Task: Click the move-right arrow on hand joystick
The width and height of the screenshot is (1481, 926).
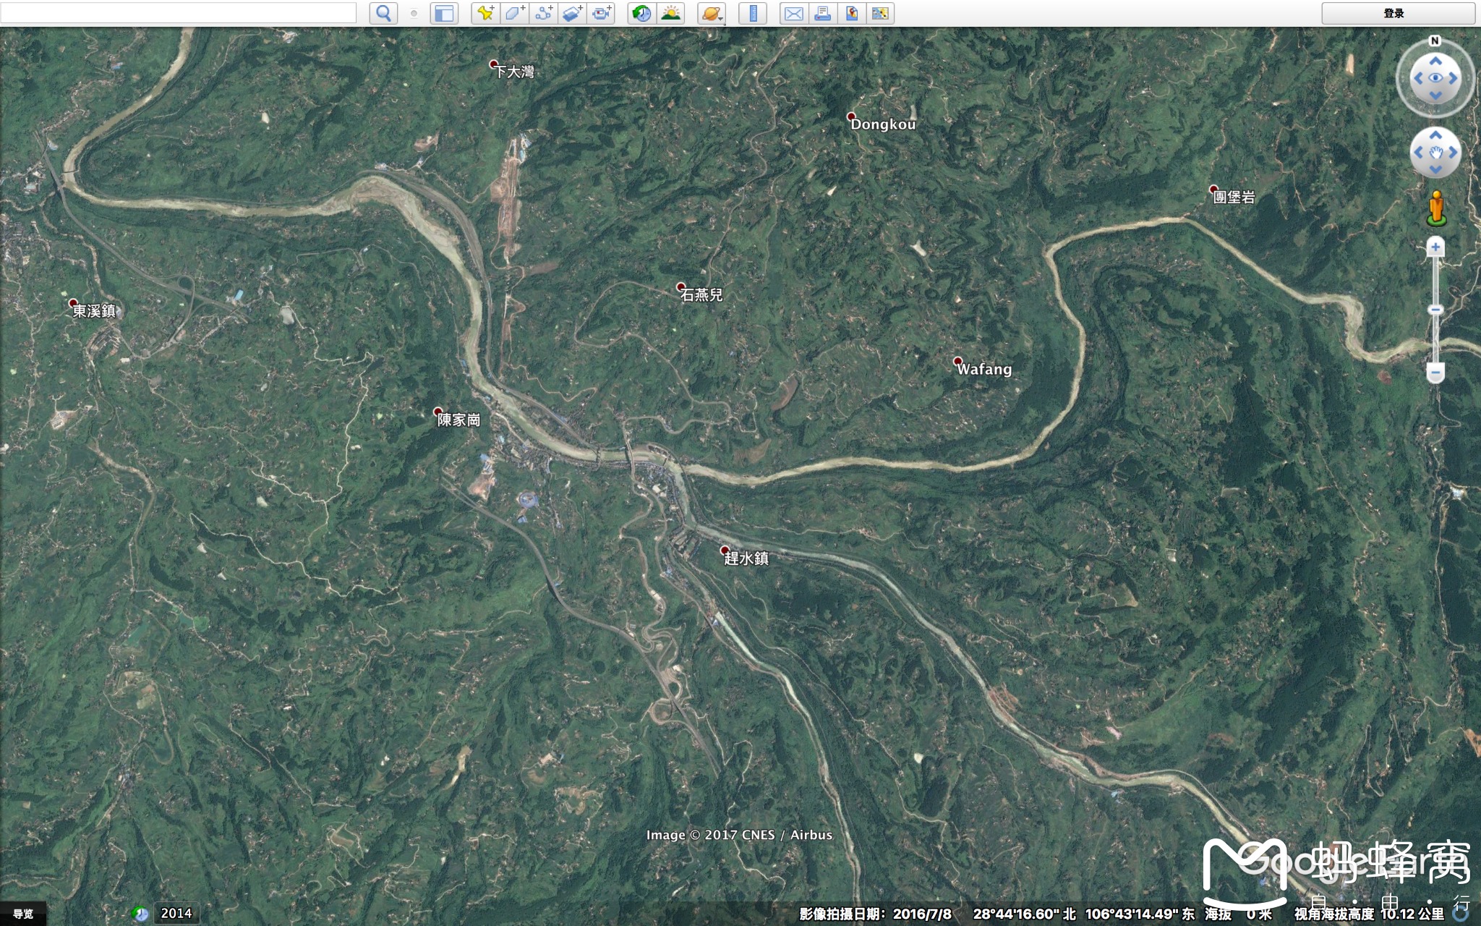Action: [x=1453, y=152]
